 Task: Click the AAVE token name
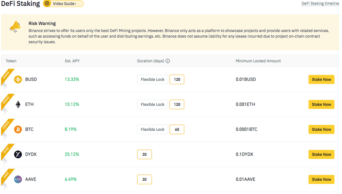pyautogui.click(x=30, y=179)
